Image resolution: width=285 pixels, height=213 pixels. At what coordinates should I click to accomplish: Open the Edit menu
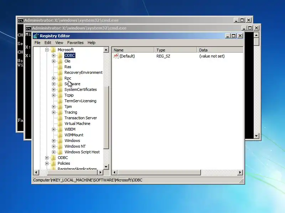point(48,43)
